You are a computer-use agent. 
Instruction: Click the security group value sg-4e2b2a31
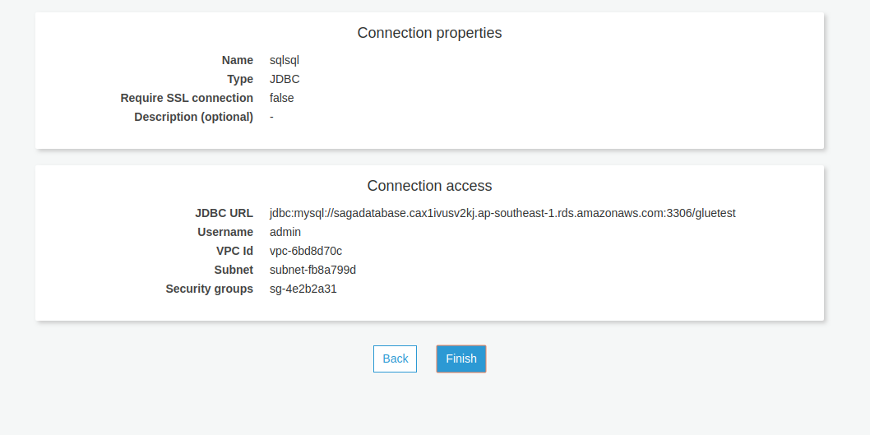tap(303, 289)
